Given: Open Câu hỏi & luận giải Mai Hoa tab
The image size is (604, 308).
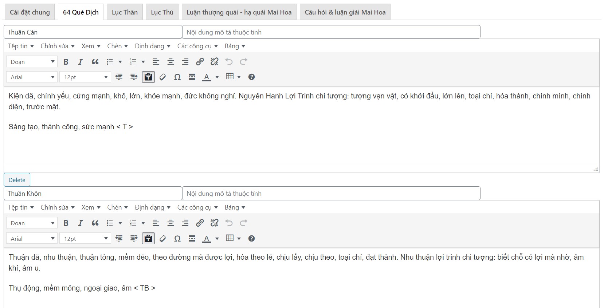Looking at the screenshot, I should (345, 12).
